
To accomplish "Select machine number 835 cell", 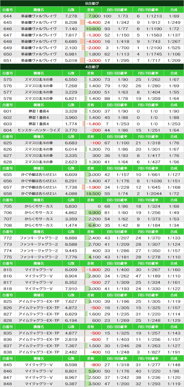I will [x=8, y=333].
